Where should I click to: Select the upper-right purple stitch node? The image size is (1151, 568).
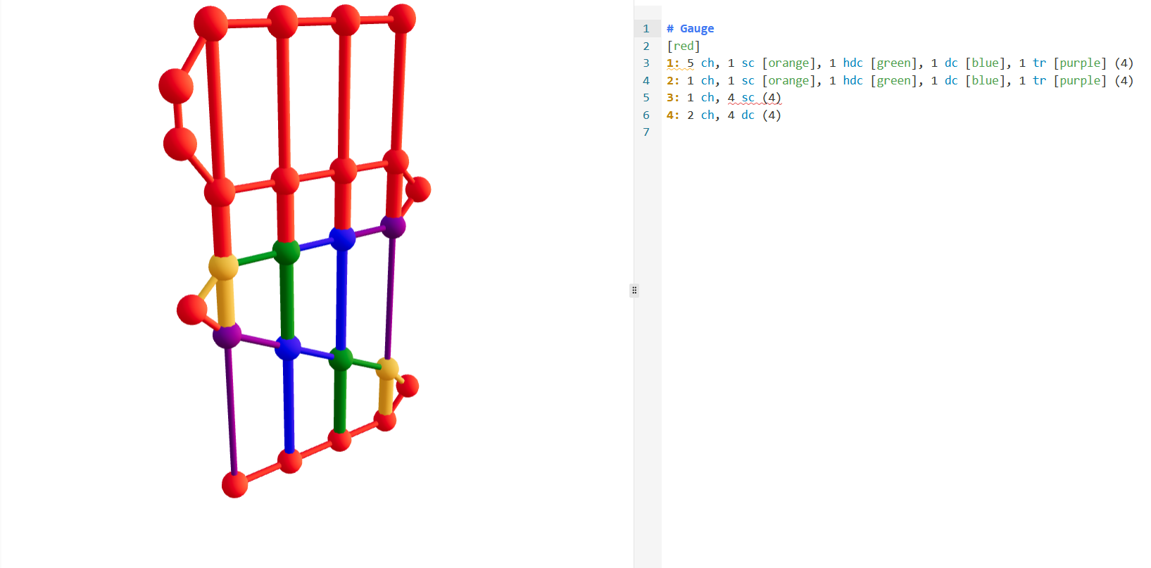(393, 226)
